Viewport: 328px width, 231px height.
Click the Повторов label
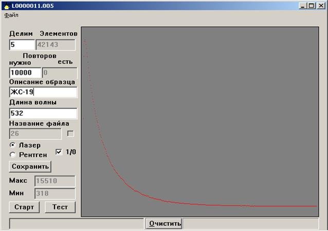40,56
